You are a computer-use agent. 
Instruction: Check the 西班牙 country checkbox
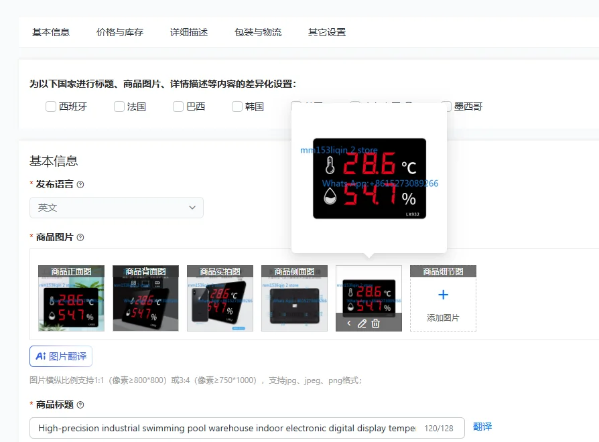pos(51,106)
